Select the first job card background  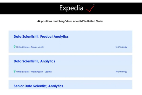[70, 42]
